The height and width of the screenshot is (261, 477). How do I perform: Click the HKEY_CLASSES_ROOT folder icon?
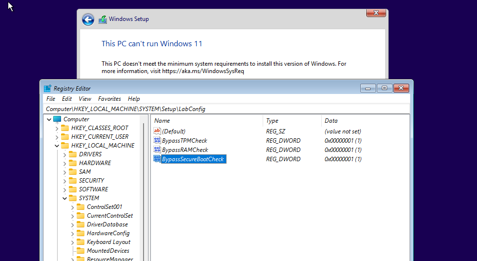point(65,128)
